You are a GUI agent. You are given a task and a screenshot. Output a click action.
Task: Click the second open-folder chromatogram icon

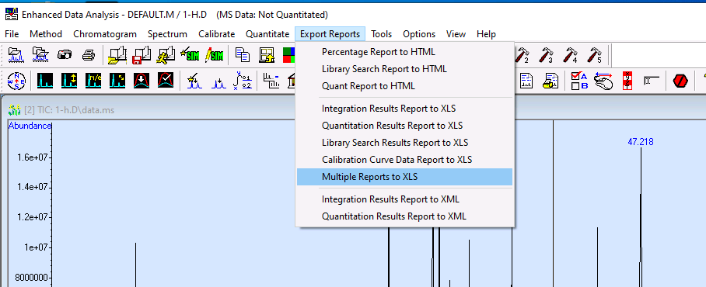pyautogui.click(x=40, y=55)
